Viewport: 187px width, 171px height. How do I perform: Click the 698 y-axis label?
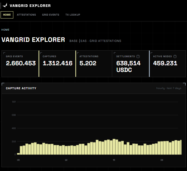tap(14, 115)
